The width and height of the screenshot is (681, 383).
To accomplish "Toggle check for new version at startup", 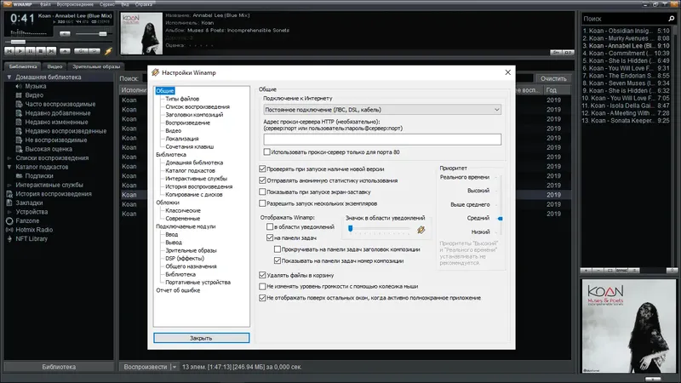I will click(262, 169).
